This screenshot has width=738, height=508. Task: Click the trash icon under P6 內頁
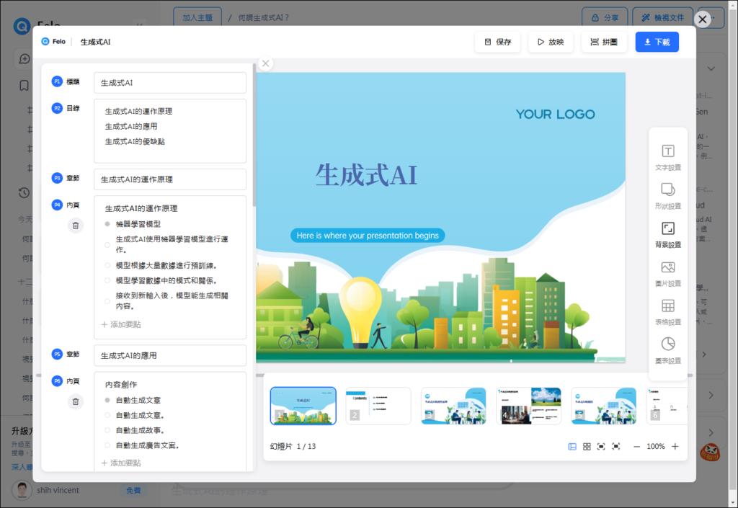click(x=76, y=402)
